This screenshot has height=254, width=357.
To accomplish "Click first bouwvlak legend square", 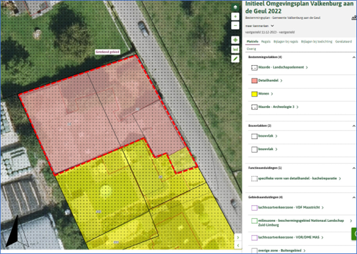I will pos(254,136).
